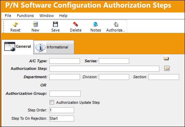Click the Division input field

coord(114,77)
